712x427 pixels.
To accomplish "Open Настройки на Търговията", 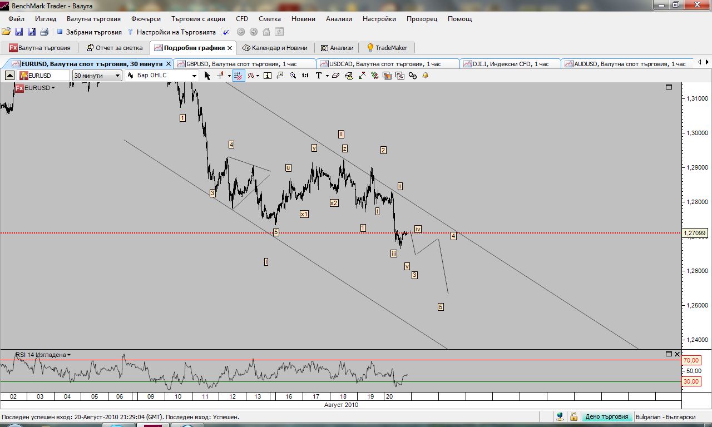I will pos(171,32).
